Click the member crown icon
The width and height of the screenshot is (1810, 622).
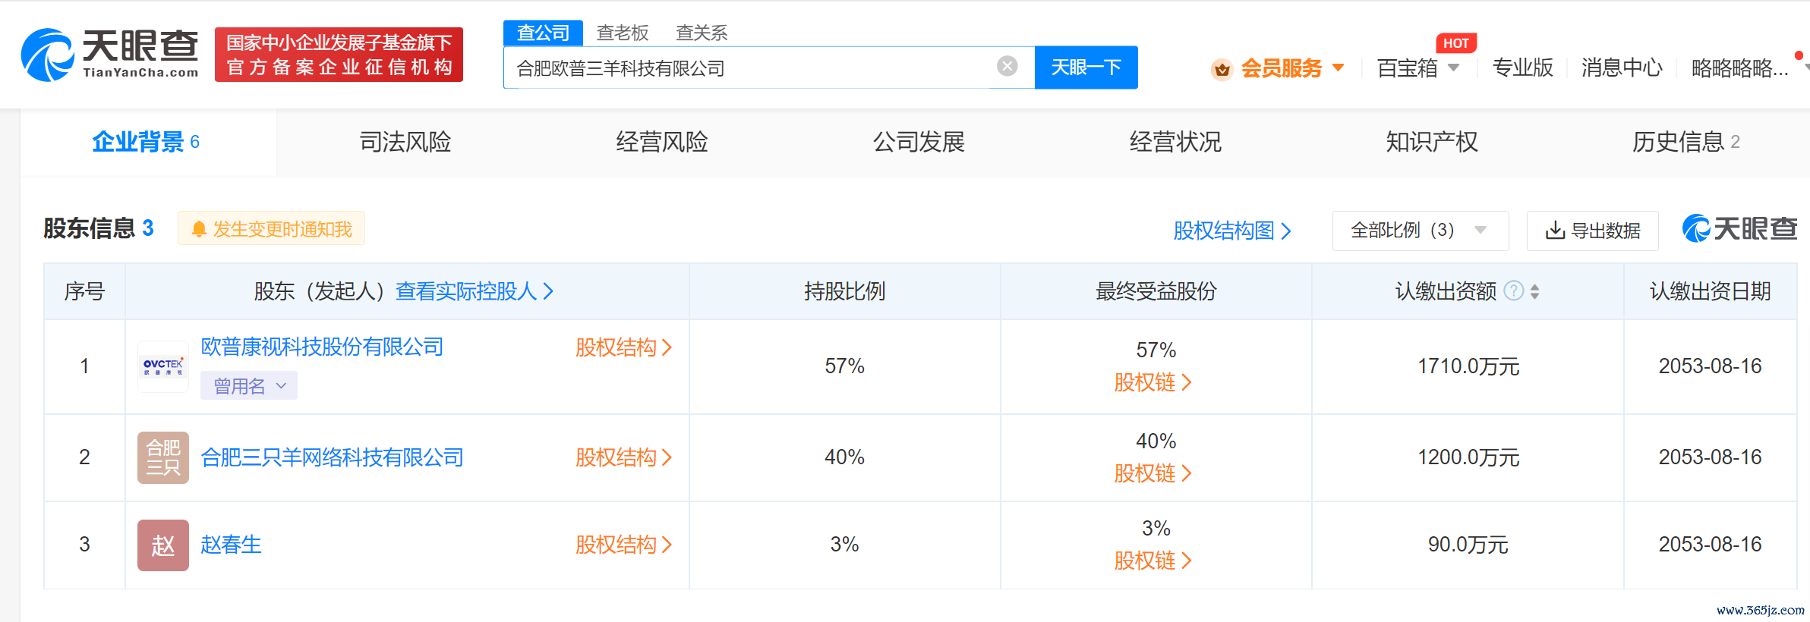click(x=1222, y=69)
